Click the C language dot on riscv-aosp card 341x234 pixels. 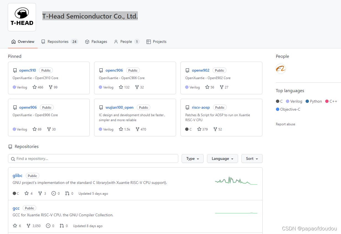[x=187, y=129]
